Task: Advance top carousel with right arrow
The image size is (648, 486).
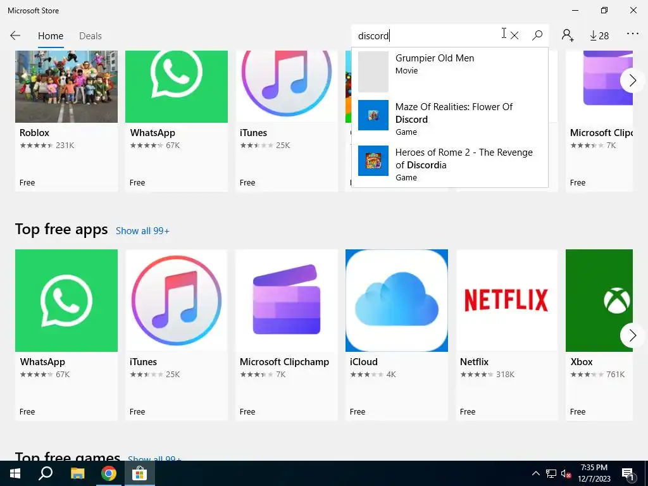Action: tap(632, 80)
